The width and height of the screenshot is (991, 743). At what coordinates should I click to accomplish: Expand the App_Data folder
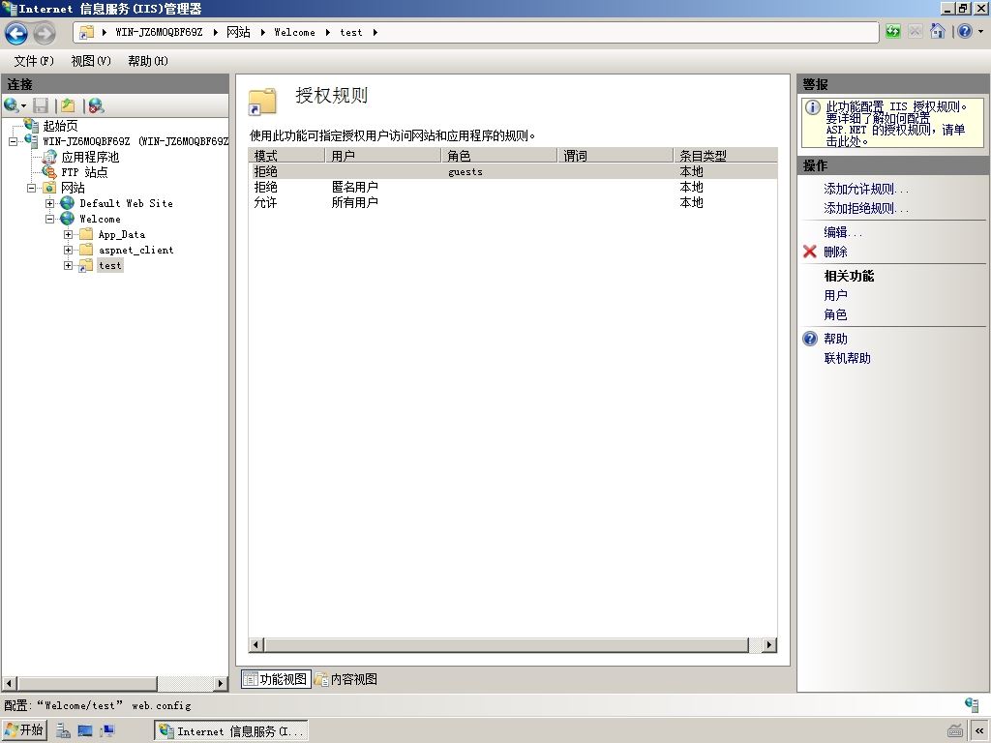(x=68, y=234)
